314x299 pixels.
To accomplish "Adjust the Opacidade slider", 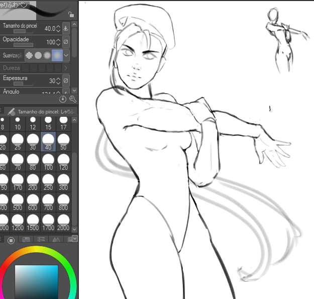I will click(23, 45).
